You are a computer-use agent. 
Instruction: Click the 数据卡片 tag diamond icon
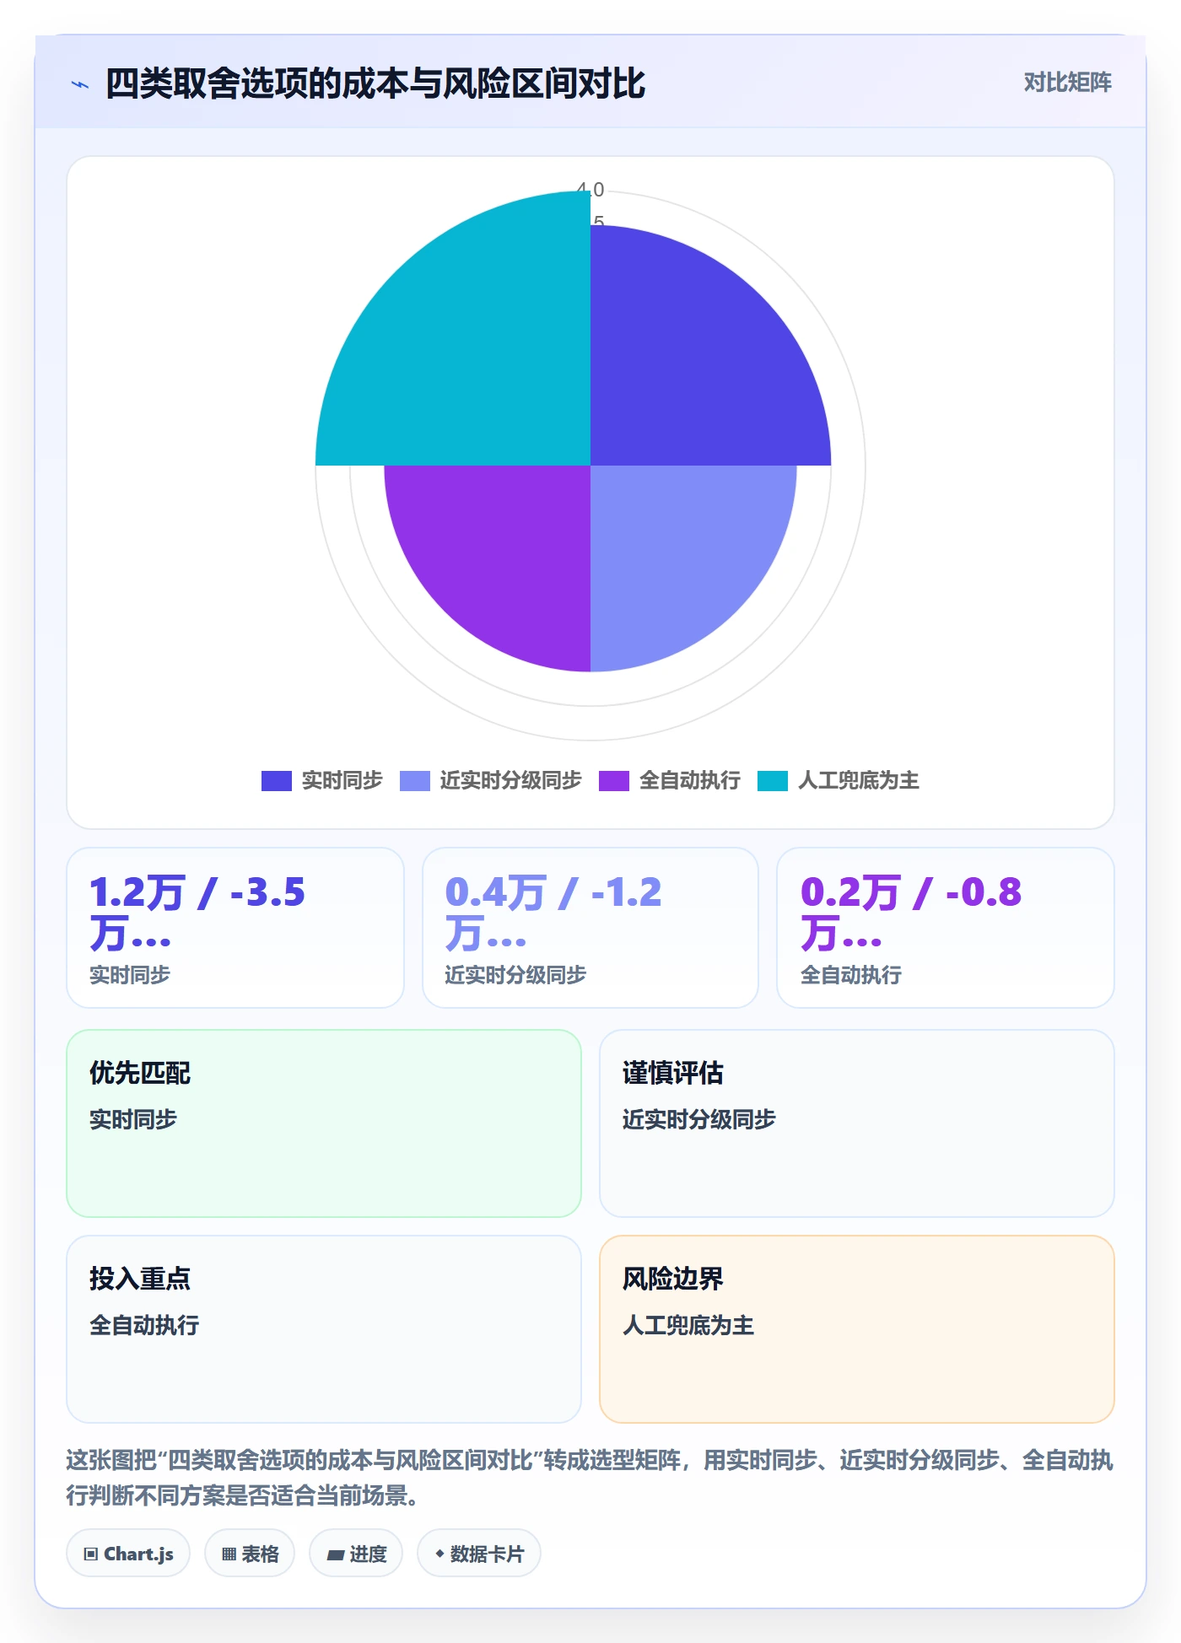pyautogui.click(x=440, y=1554)
